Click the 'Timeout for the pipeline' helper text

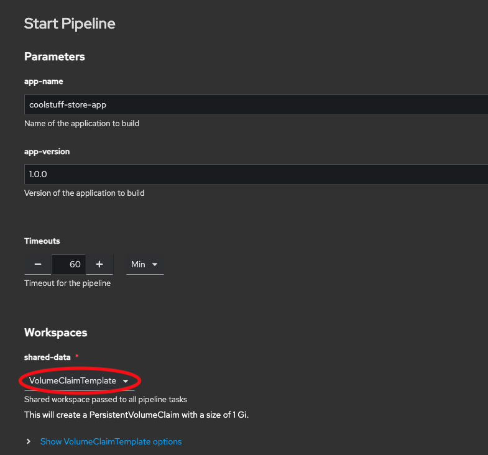tap(67, 284)
